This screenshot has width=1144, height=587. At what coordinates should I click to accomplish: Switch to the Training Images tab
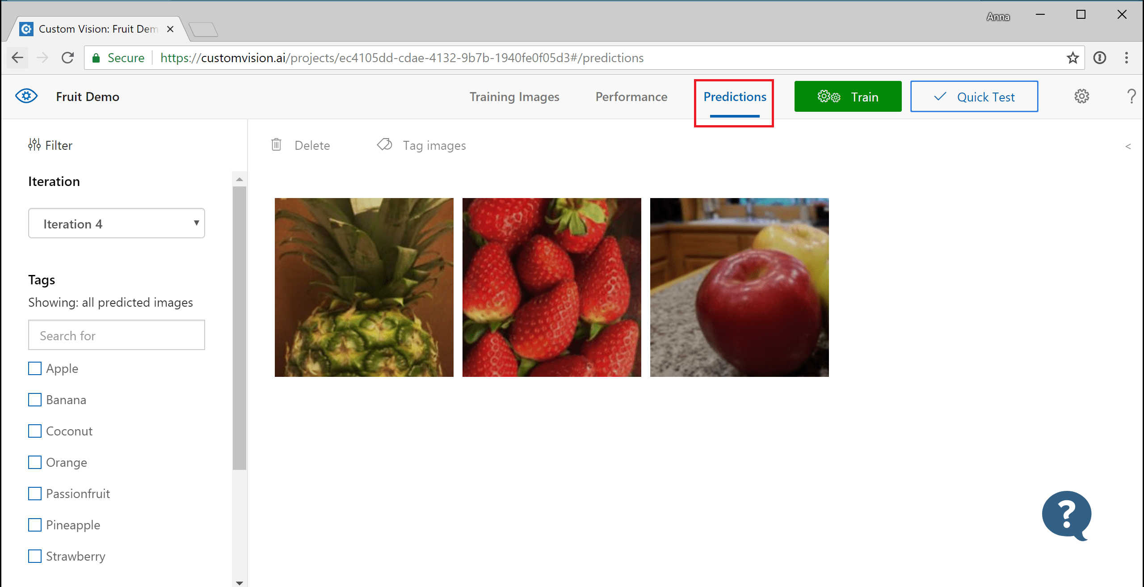(513, 96)
